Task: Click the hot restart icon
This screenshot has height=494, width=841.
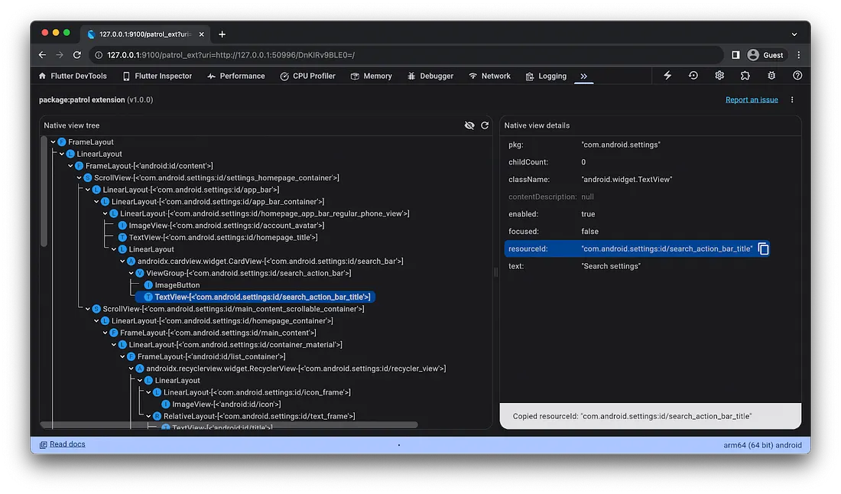Action: 693,76
